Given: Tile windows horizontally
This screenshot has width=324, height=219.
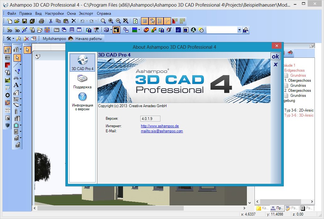Looking at the screenshot, I should [72, 30].
